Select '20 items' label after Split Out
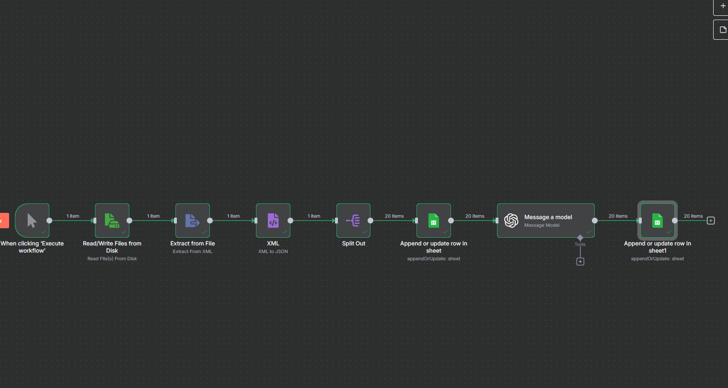The image size is (728, 388). tap(394, 216)
